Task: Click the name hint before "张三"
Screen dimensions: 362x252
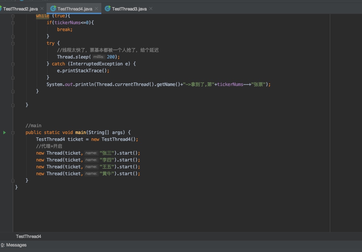Action: coord(91,153)
